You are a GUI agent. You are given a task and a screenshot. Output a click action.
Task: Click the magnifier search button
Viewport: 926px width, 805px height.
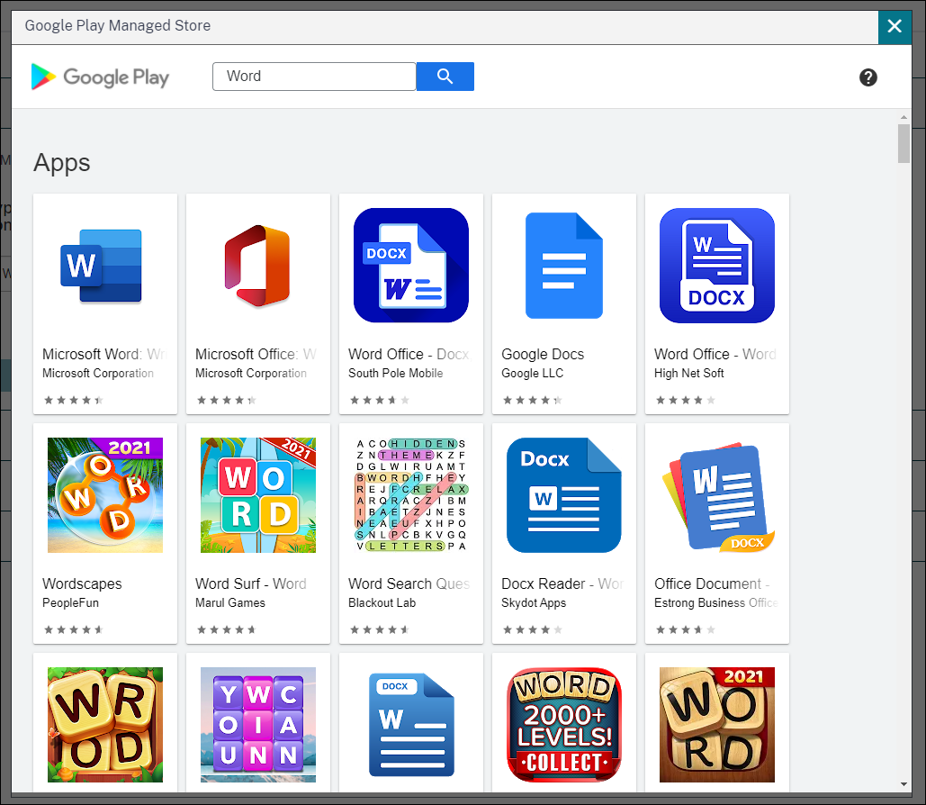pyautogui.click(x=445, y=77)
